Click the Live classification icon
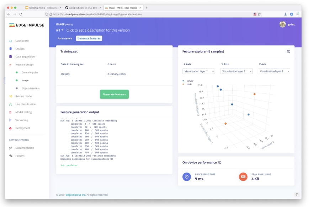The image size is (313, 207). pyautogui.click(x=10, y=104)
